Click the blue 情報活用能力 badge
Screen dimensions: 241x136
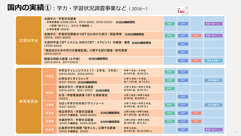point(213,60)
